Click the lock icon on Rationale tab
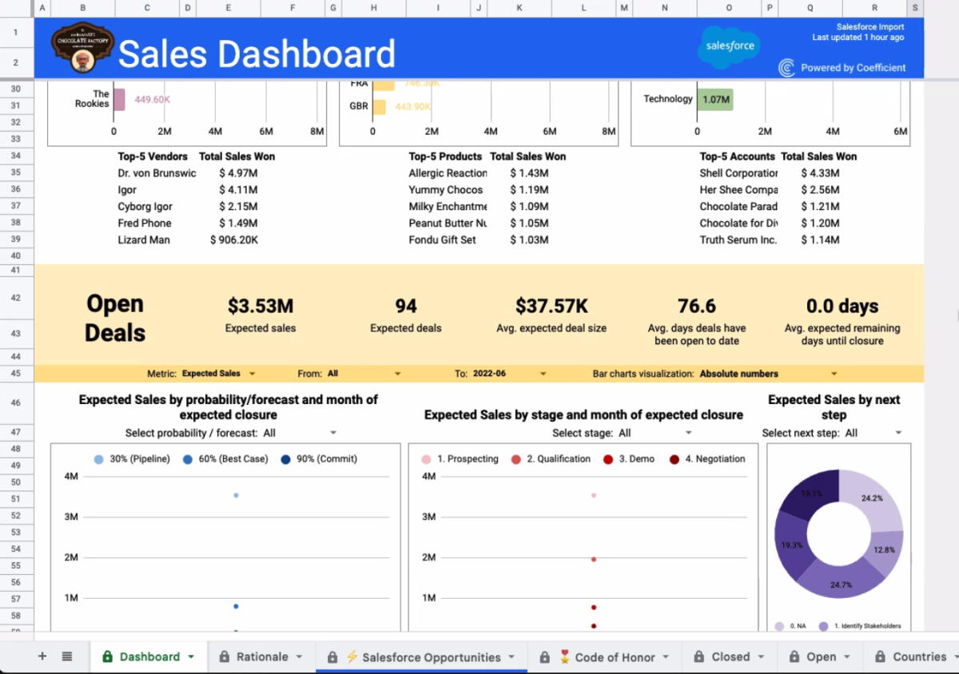959x674 pixels. pos(224,657)
